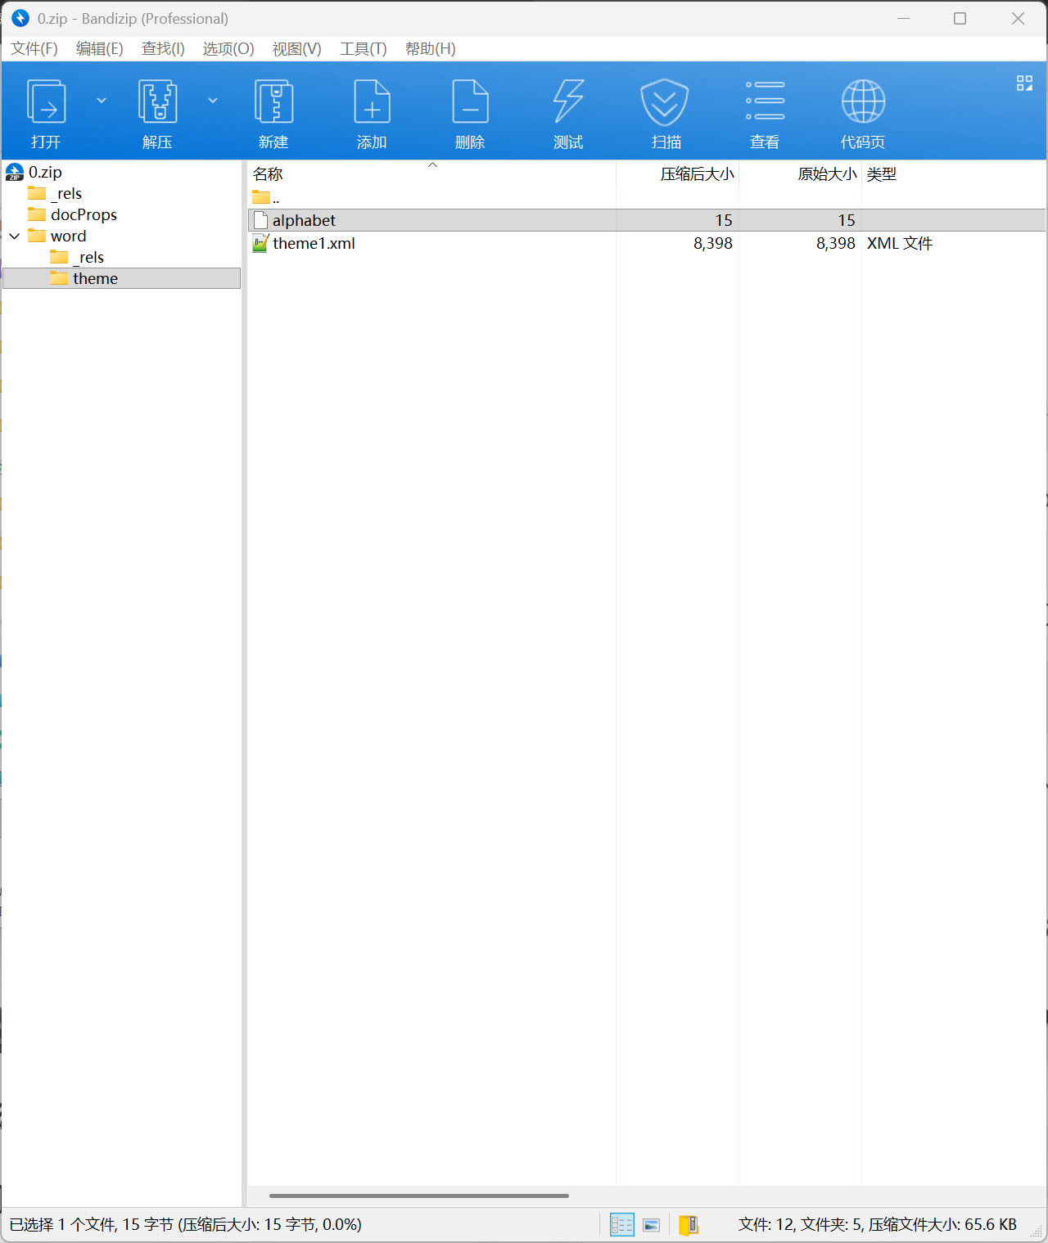This screenshot has height=1243, width=1048.
Task: Click the Open (打开) toolbar icon
Action: pyautogui.click(x=47, y=102)
